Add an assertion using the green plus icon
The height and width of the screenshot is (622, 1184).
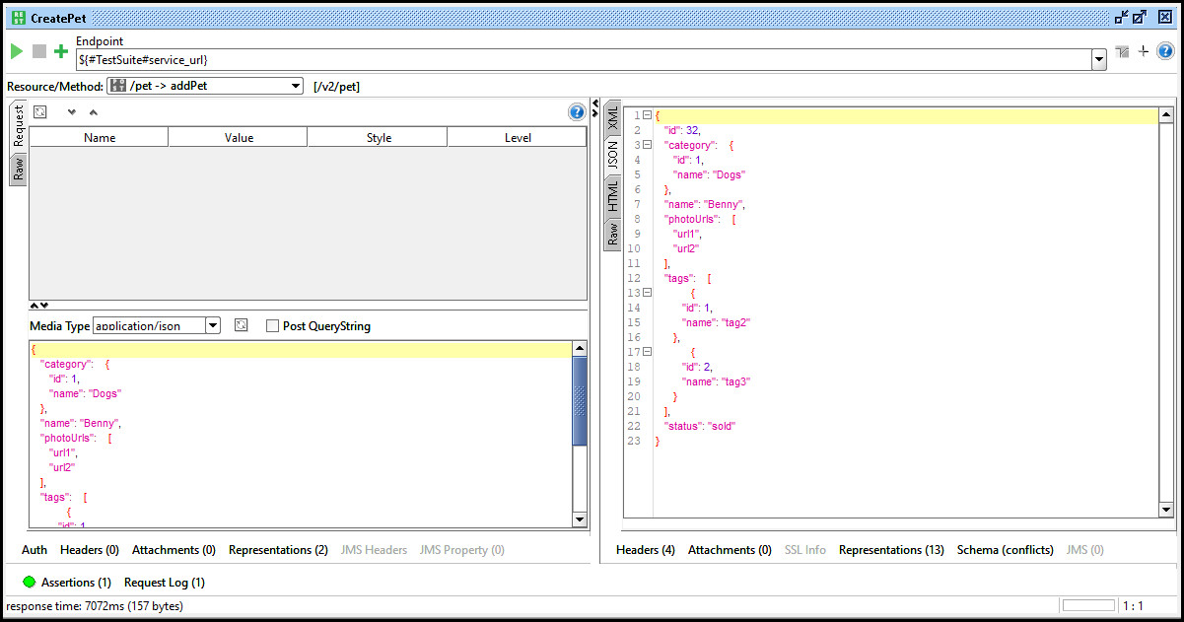61,51
